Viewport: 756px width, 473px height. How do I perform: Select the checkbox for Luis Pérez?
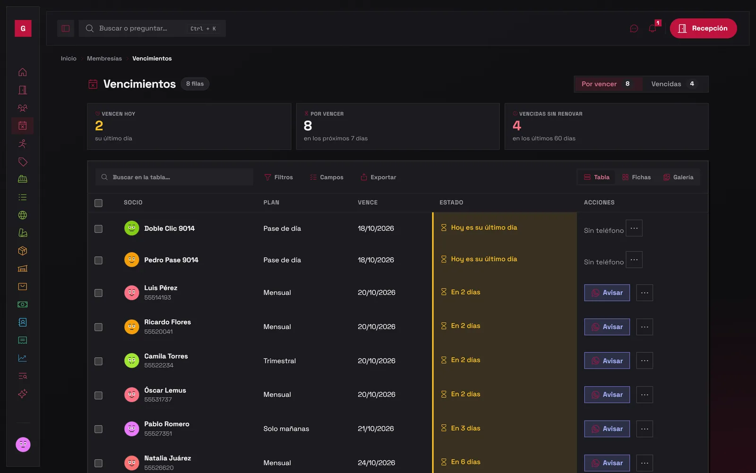(98, 293)
